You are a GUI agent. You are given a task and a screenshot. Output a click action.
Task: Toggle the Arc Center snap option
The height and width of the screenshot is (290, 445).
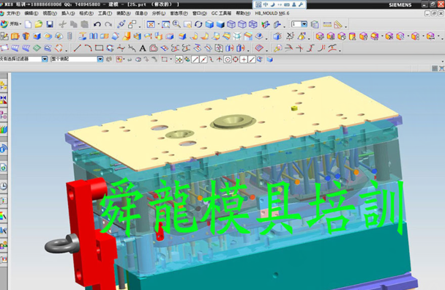coord(228,59)
